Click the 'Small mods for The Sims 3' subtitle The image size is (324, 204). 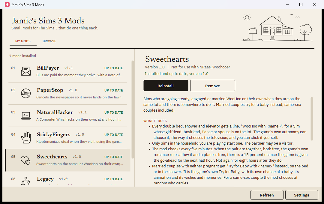click(55, 28)
